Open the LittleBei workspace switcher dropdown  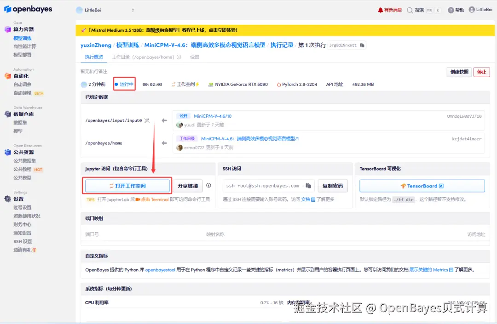(x=105, y=10)
